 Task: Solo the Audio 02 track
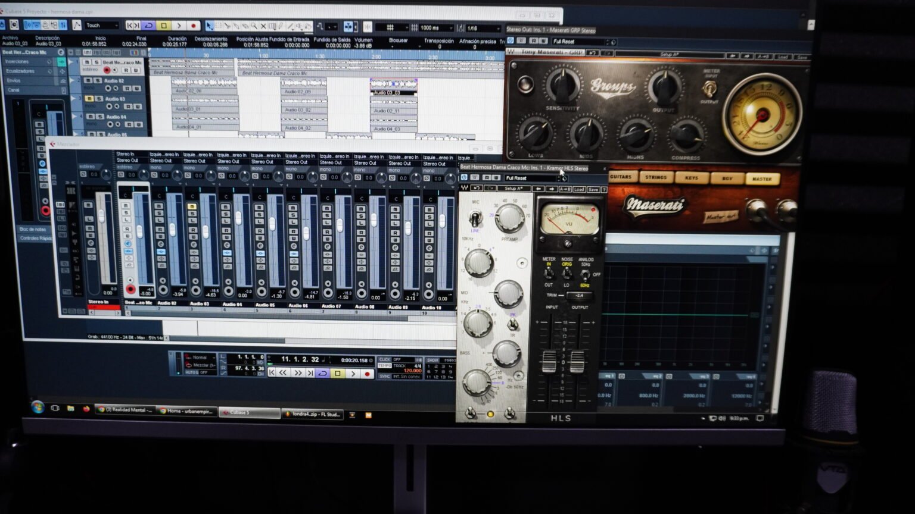point(97,80)
